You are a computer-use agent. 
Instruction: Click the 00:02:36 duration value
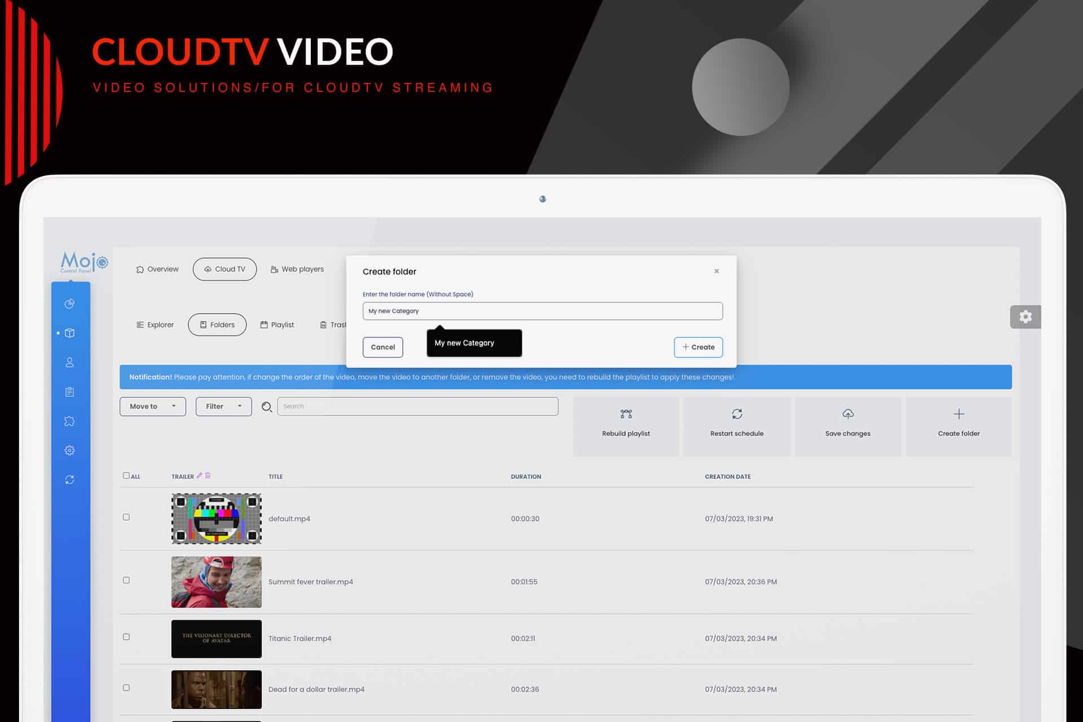pyautogui.click(x=525, y=689)
